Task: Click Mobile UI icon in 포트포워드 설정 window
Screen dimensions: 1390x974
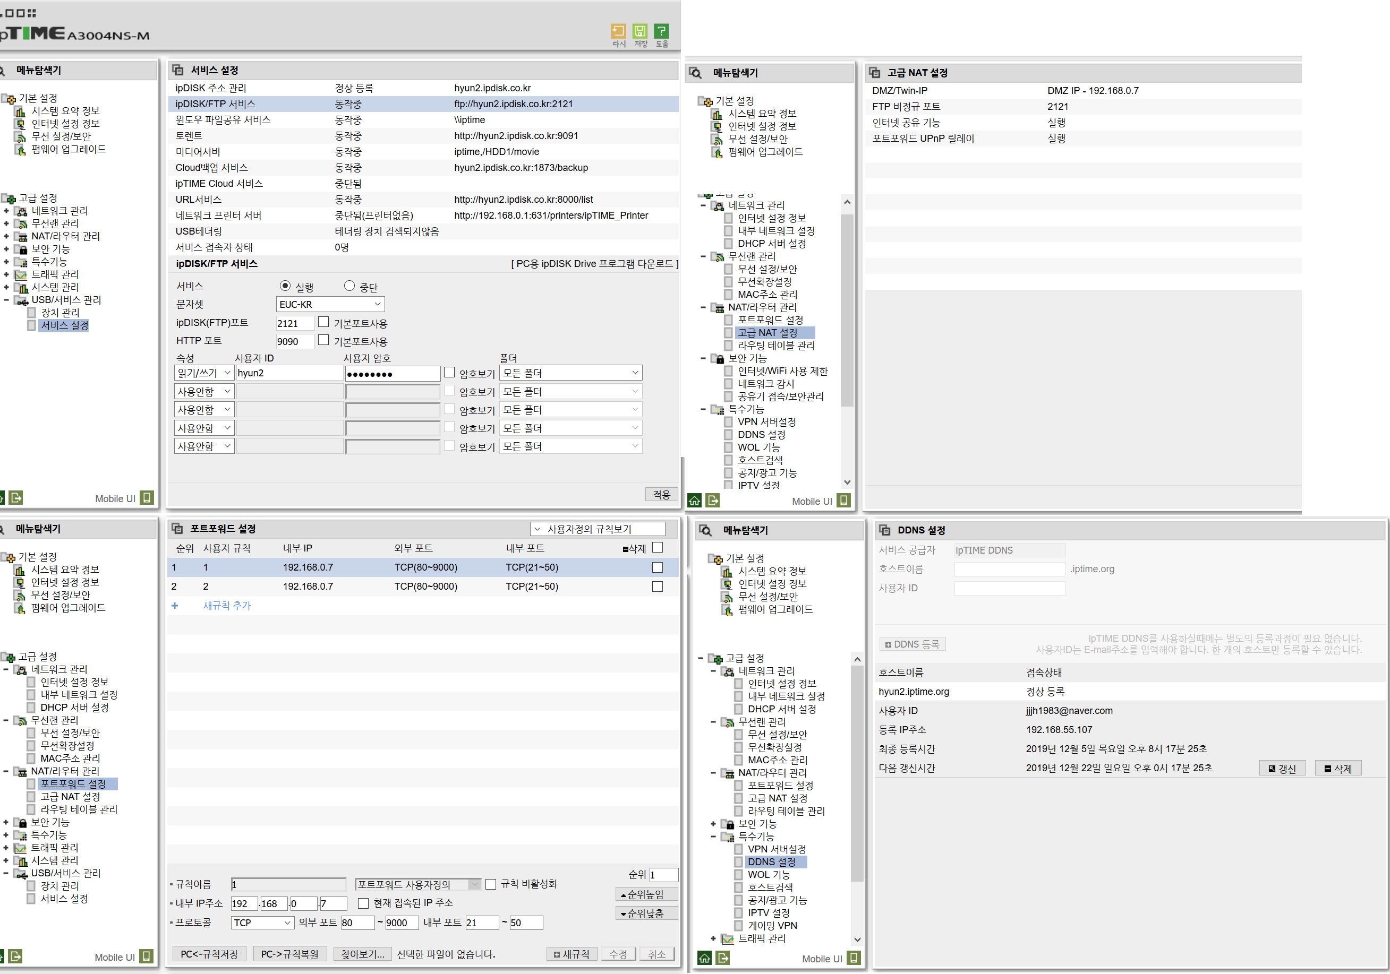Action: (147, 956)
